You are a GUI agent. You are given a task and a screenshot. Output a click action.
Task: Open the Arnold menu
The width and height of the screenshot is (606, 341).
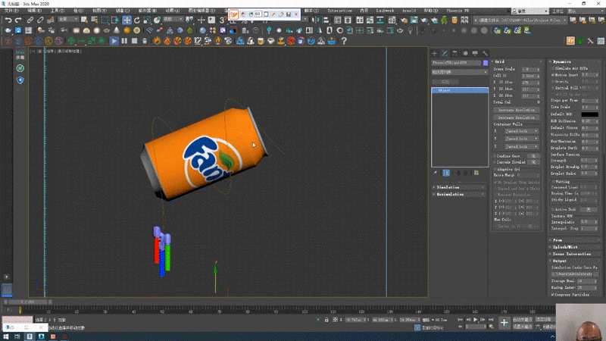pyautogui.click(x=409, y=11)
